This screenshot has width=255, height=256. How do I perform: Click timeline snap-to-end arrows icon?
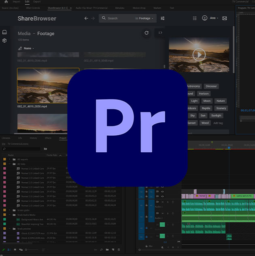point(179,242)
